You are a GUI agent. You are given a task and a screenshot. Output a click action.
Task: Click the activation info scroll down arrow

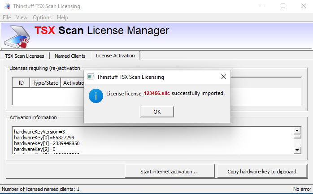(x=297, y=150)
